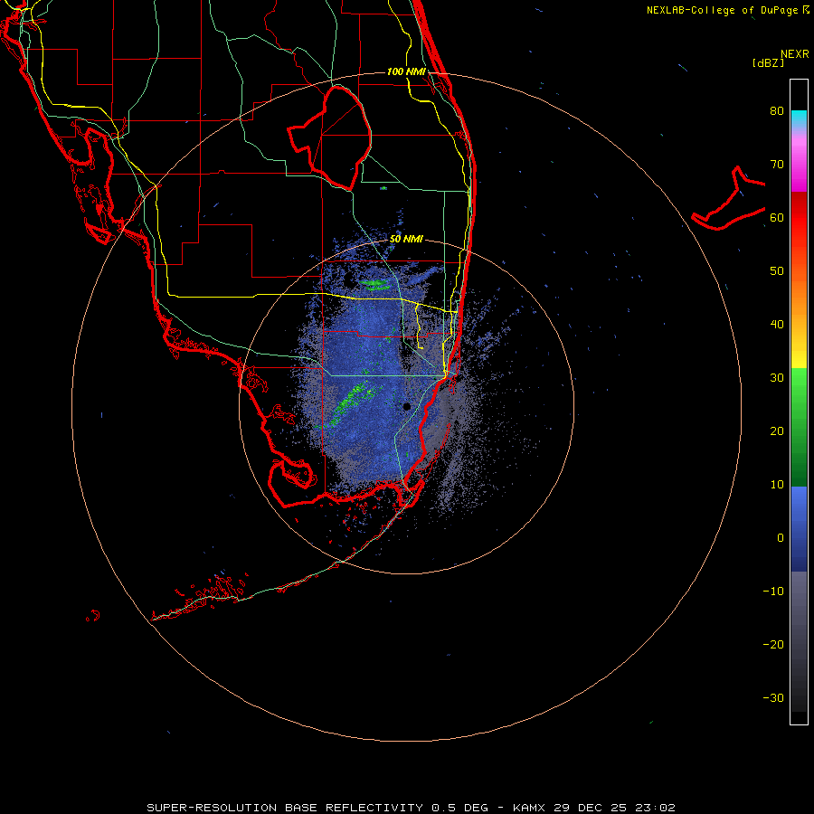Click the Super-Resolution Base Reflectivity caption

point(412,808)
